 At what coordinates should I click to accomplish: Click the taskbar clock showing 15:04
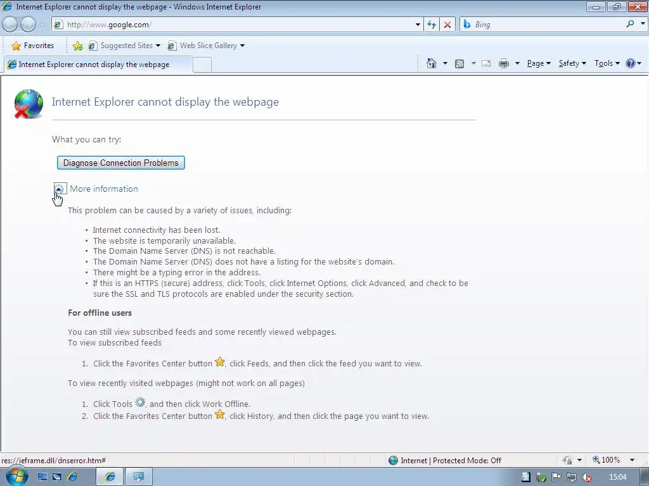click(x=617, y=477)
